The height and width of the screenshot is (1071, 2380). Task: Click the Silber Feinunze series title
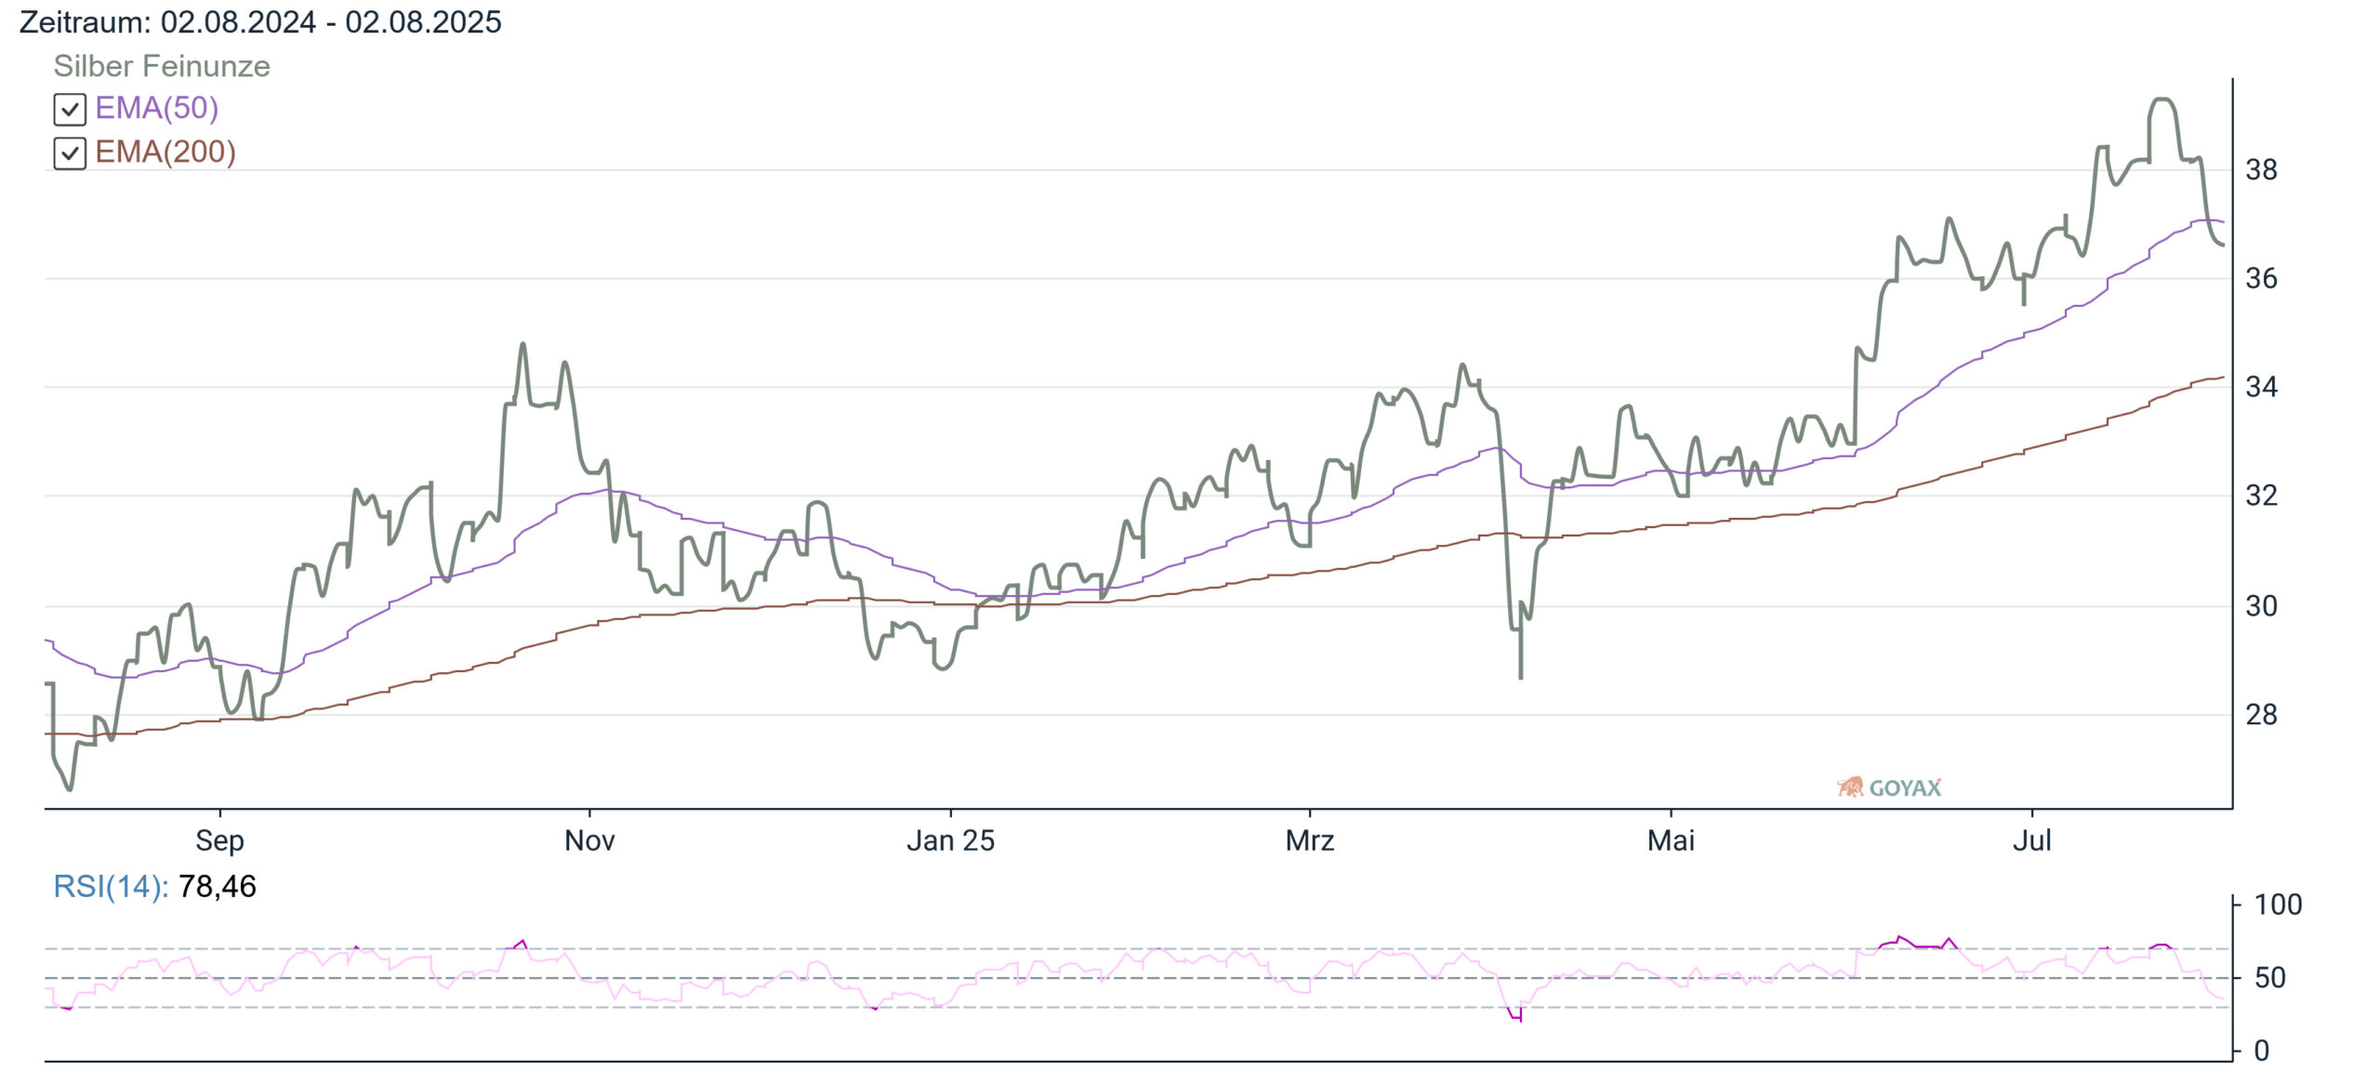tap(162, 66)
